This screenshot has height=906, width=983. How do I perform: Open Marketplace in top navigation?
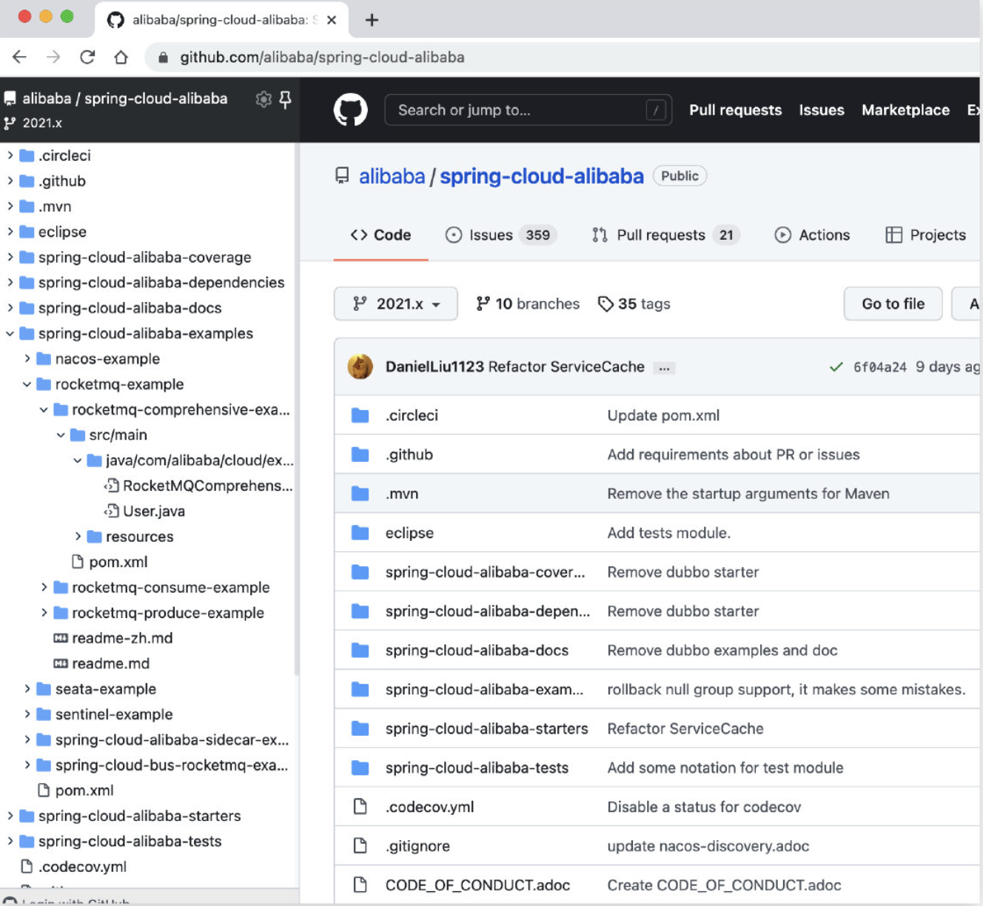coord(905,110)
